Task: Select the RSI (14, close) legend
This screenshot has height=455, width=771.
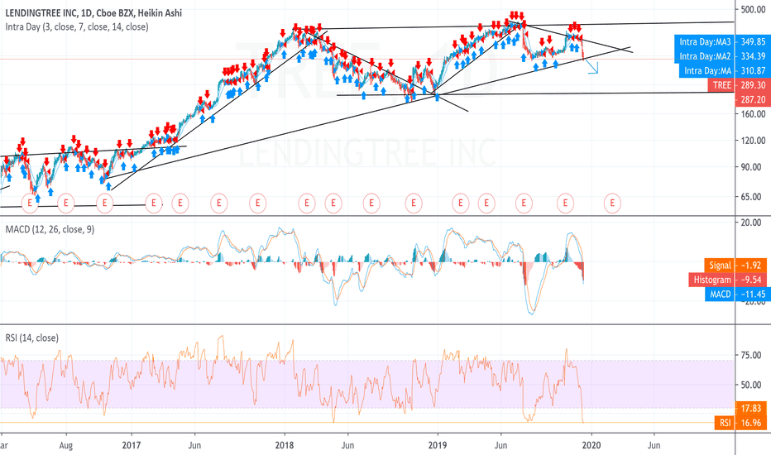Action: [x=31, y=338]
